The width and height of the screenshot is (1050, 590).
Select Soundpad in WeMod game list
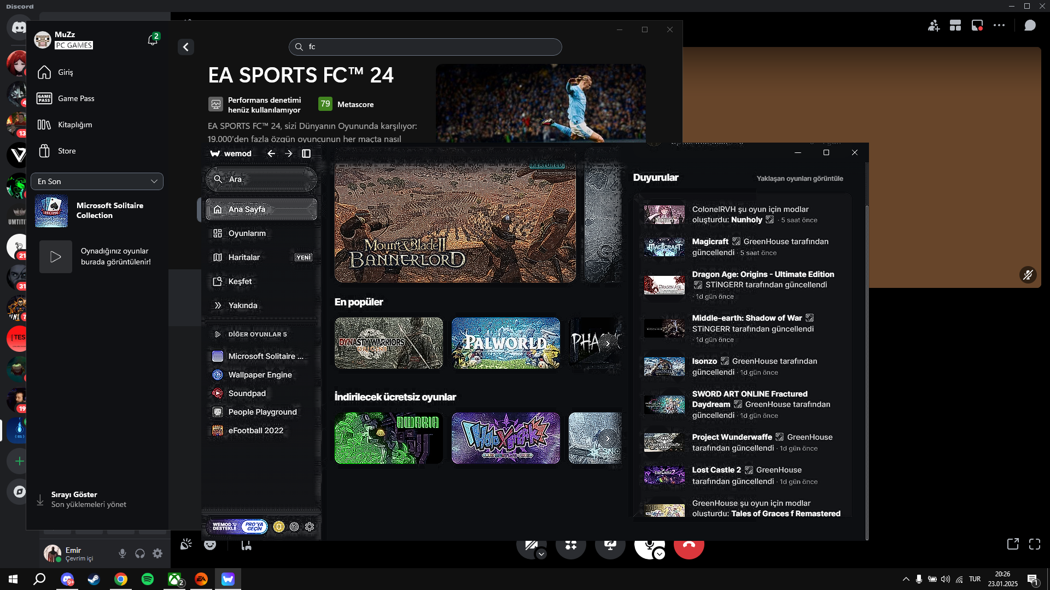point(261,393)
